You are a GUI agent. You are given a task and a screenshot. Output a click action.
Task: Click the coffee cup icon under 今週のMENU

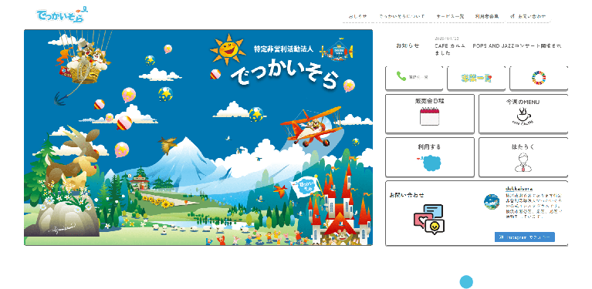pos(523,117)
